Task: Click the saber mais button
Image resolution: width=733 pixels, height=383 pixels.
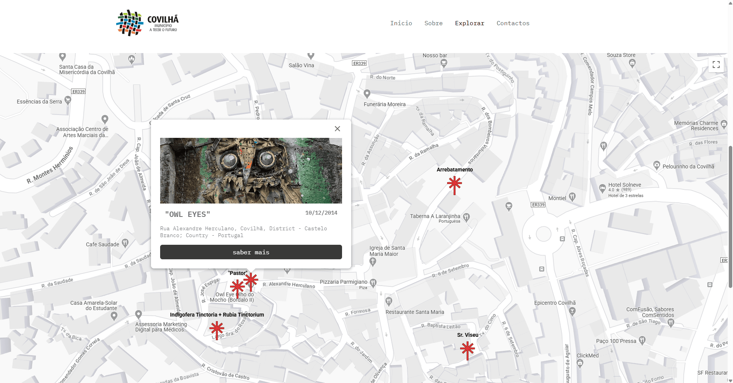Action: pyautogui.click(x=251, y=252)
